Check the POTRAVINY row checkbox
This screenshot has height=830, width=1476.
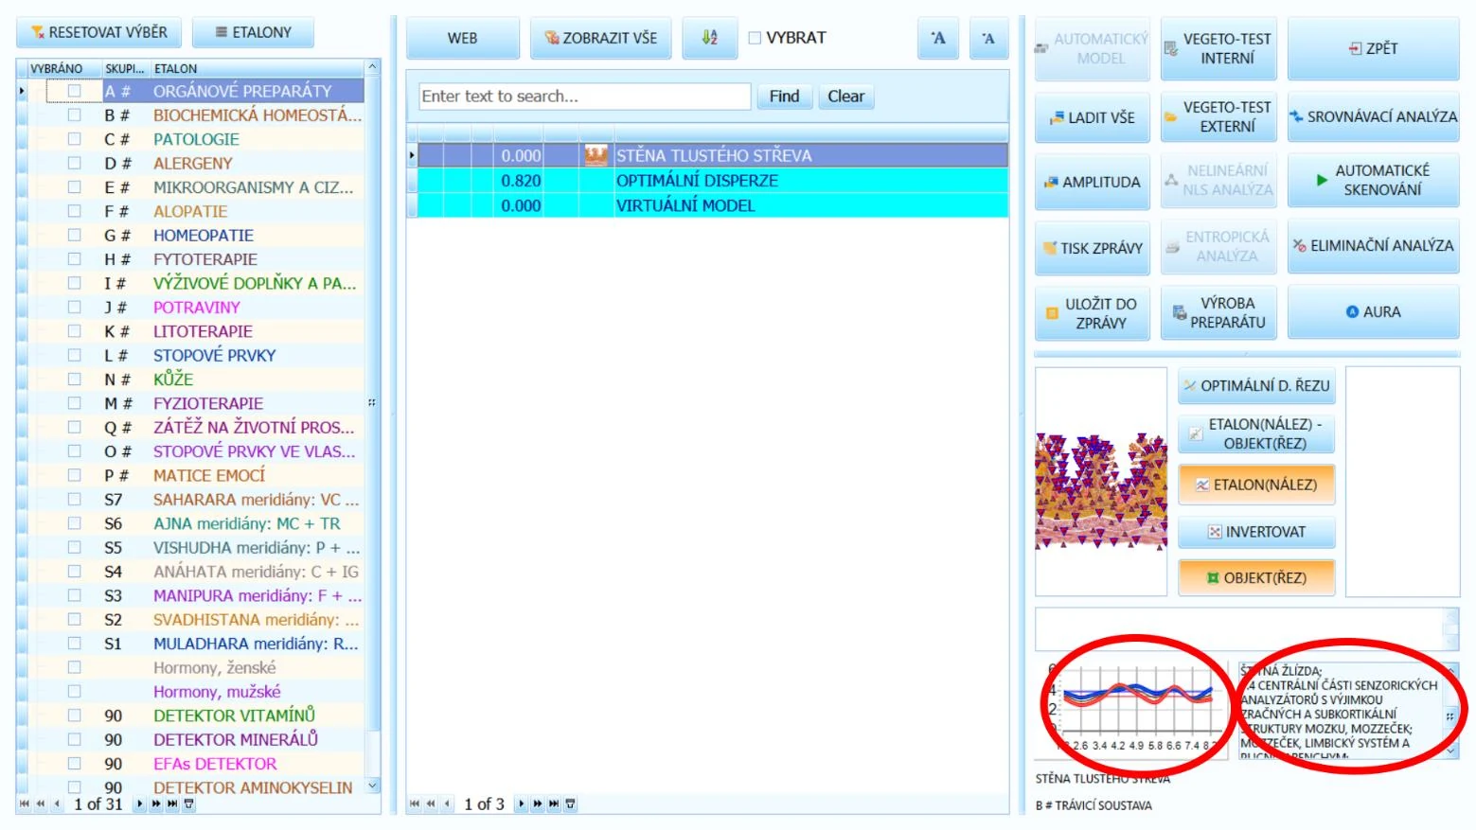click(74, 307)
